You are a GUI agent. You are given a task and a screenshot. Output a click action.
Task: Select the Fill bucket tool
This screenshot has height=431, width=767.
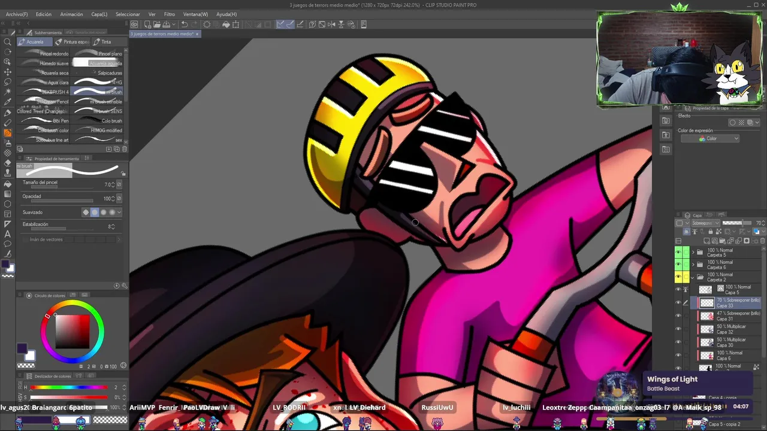click(x=8, y=184)
